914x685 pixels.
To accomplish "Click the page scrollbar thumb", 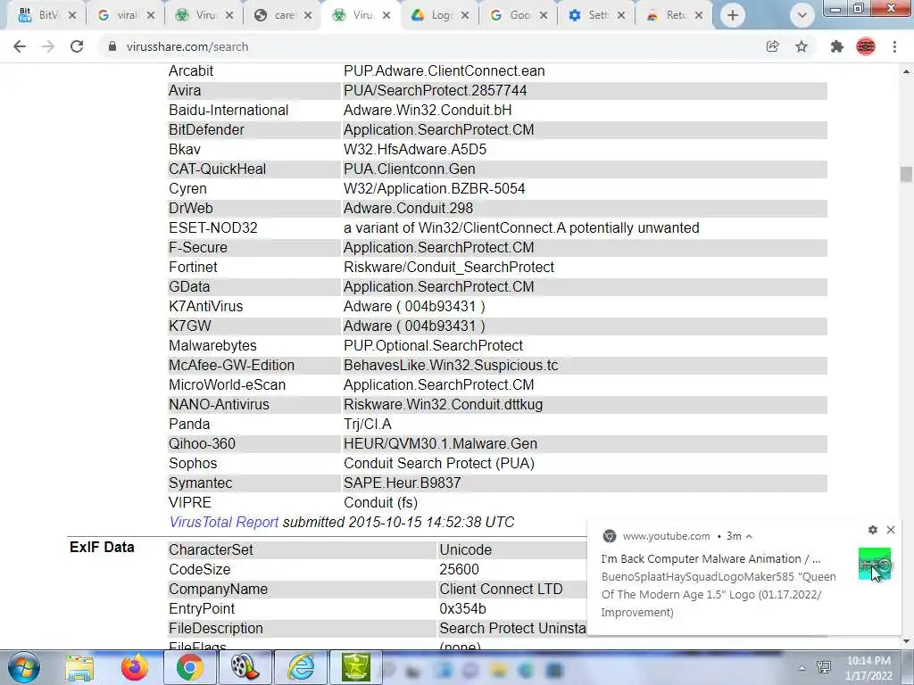I will [906, 174].
